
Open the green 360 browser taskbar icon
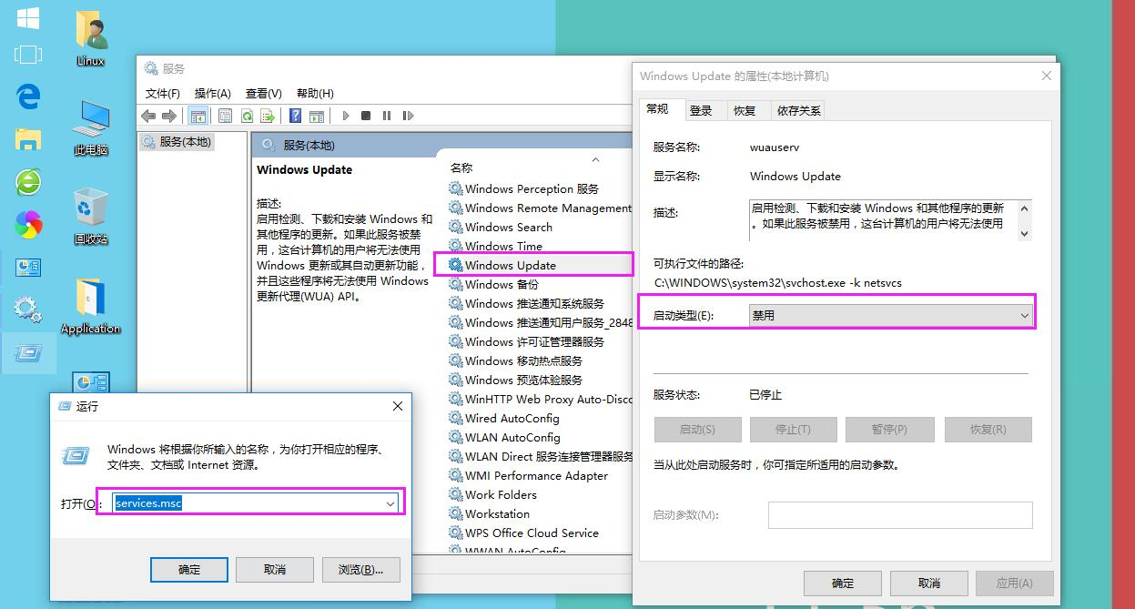[28, 181]
